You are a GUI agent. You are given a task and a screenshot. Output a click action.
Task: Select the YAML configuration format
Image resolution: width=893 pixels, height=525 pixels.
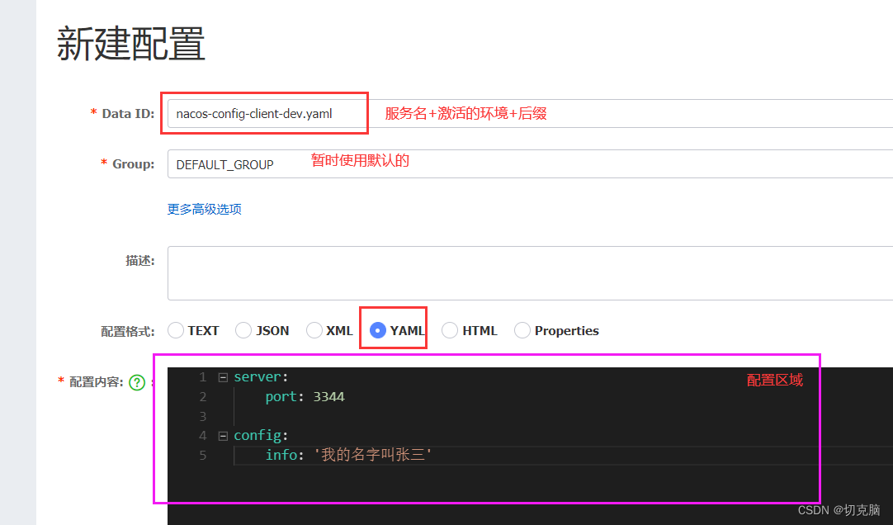[x=378, y=329]
